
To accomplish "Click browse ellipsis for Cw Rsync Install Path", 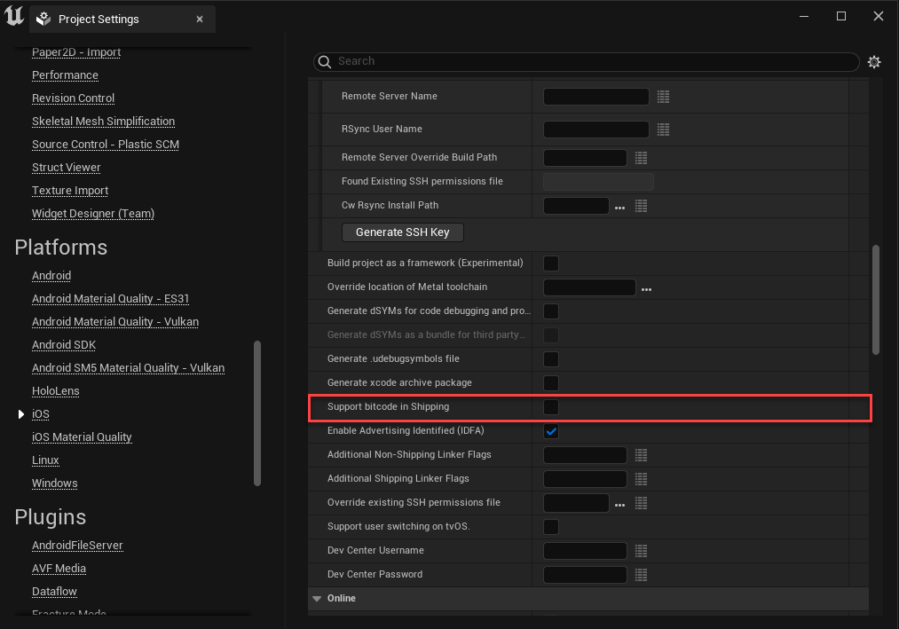I will [619, 207].
